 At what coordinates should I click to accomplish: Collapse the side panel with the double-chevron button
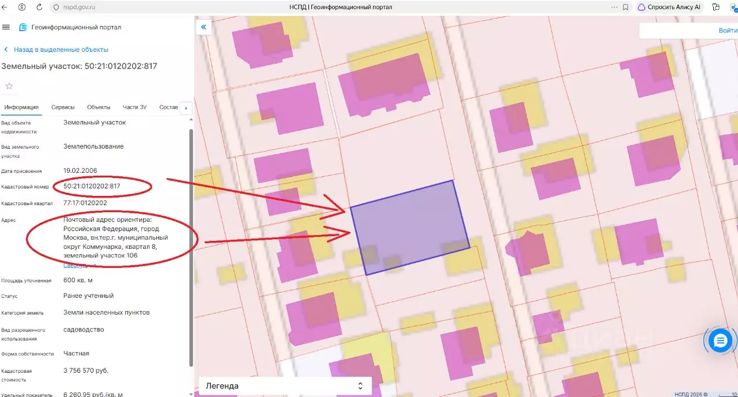tap(203, 27)
